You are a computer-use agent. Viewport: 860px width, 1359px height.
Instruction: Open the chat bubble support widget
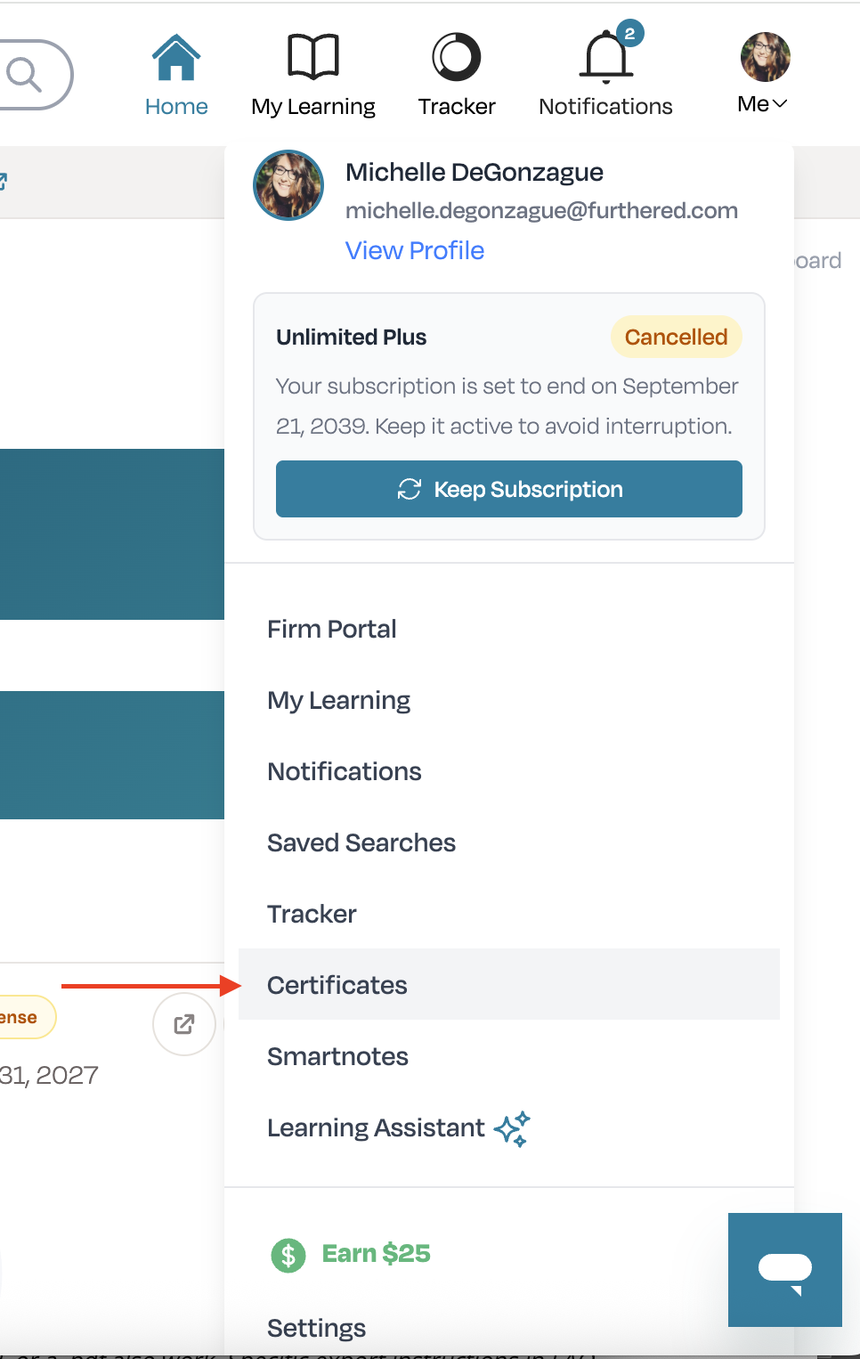[x=785, y=1270]
